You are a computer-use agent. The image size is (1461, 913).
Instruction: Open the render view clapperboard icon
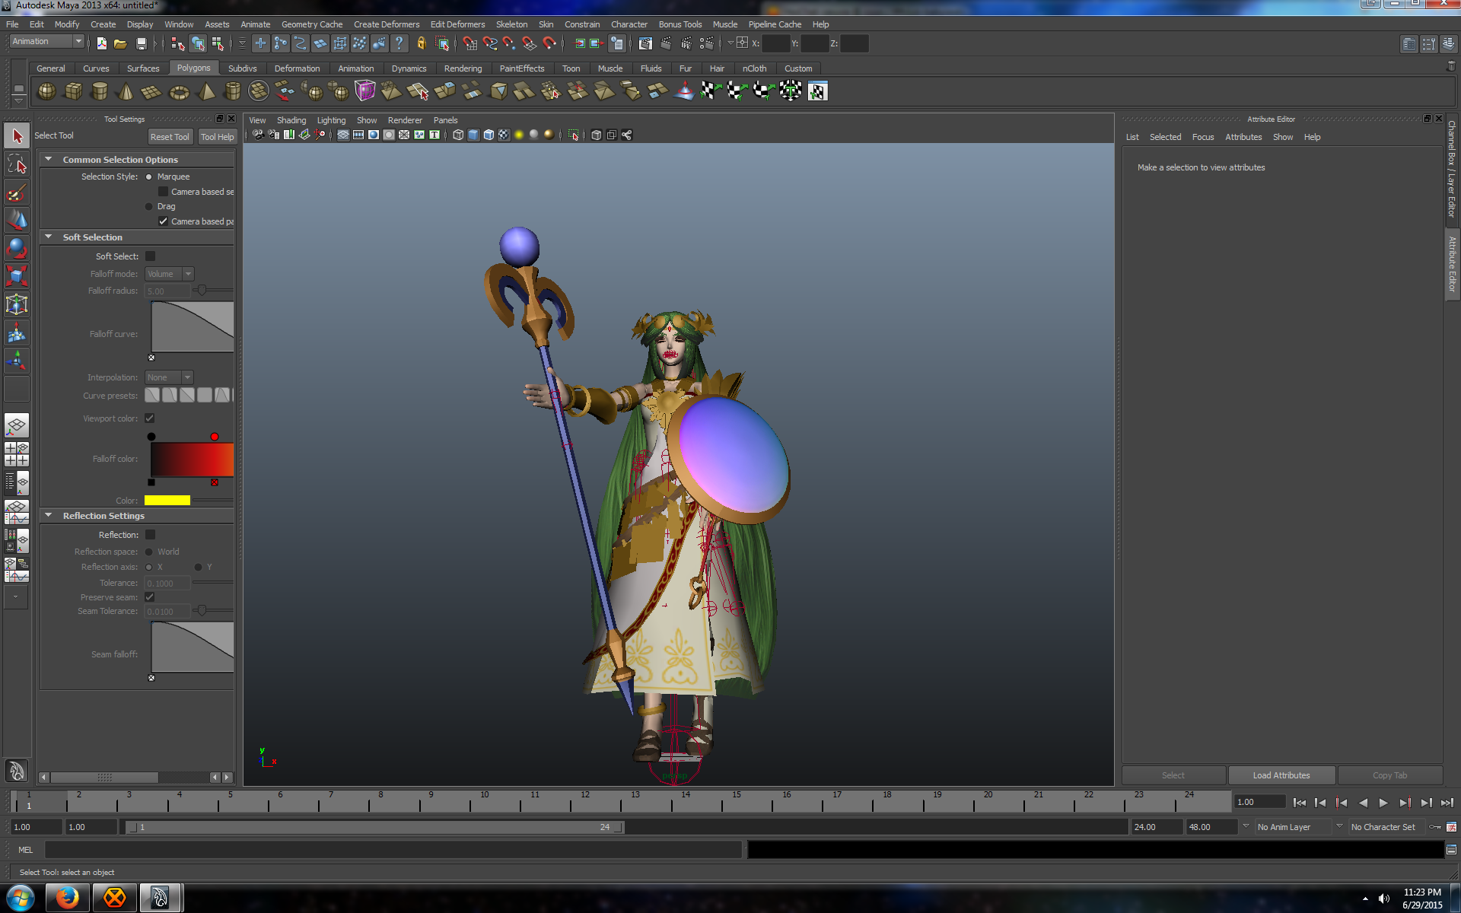pos(645,43)
